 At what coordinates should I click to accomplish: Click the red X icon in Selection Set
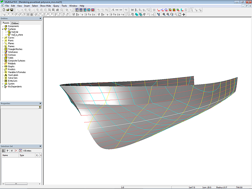coord(15,150)
